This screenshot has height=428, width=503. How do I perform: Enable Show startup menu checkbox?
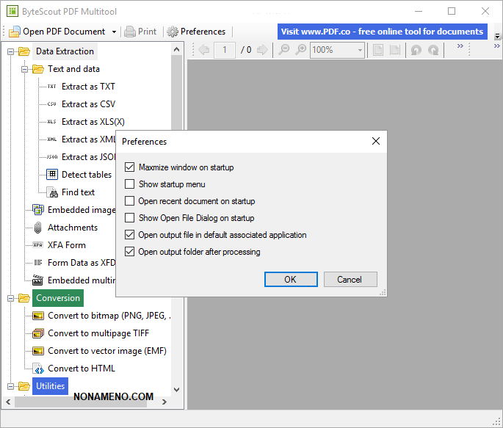tap(130, 184)
